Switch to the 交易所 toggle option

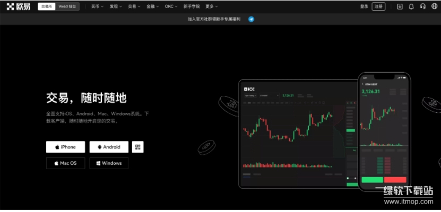click(47, 6)
